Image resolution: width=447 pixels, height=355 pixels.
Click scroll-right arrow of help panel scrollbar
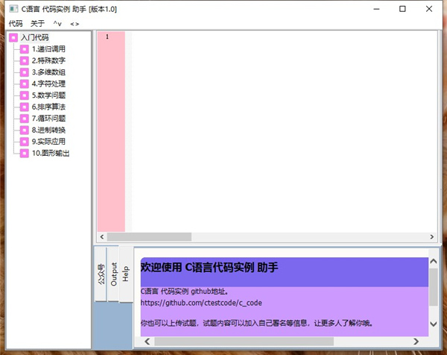[x=416, y=342]
